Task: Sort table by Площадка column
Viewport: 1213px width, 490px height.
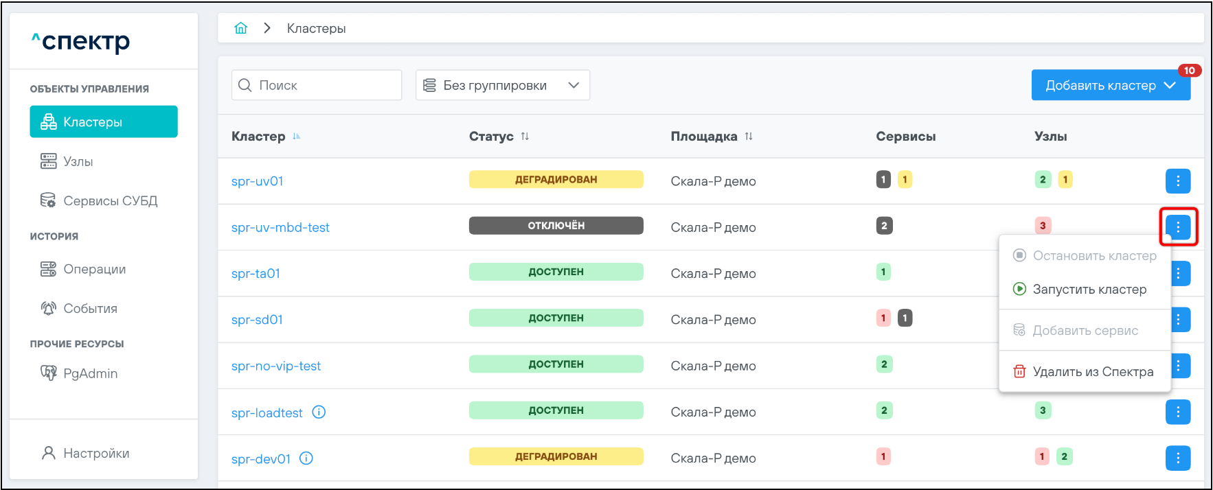Action: (x=749, y=137)
